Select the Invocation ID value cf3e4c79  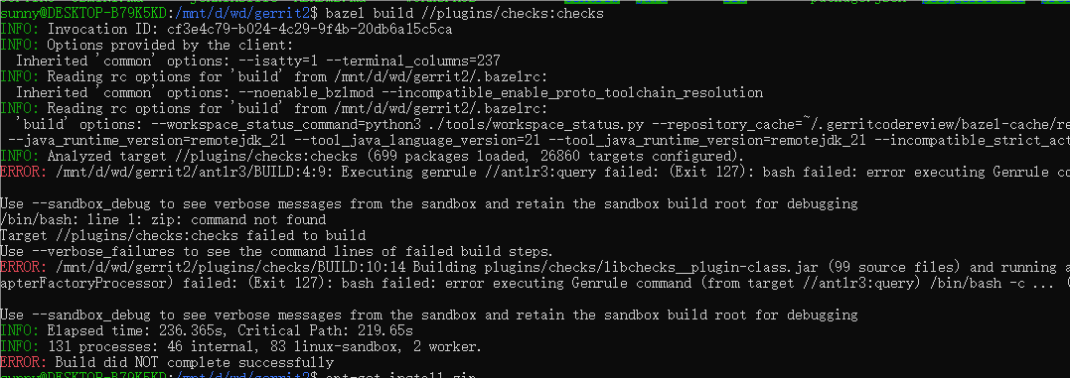(x=310, y=30)
